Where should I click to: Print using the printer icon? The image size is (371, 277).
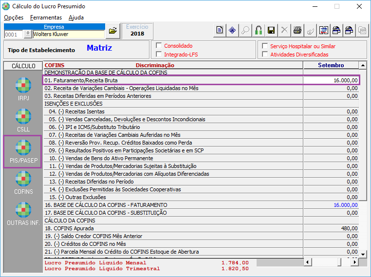[297, 31]
